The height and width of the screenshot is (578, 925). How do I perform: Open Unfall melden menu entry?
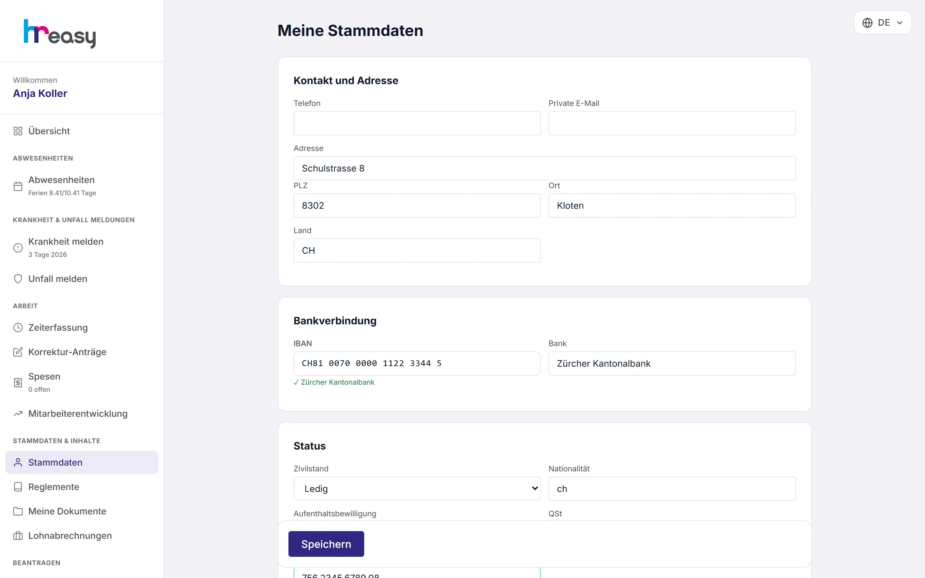[82, 279]
